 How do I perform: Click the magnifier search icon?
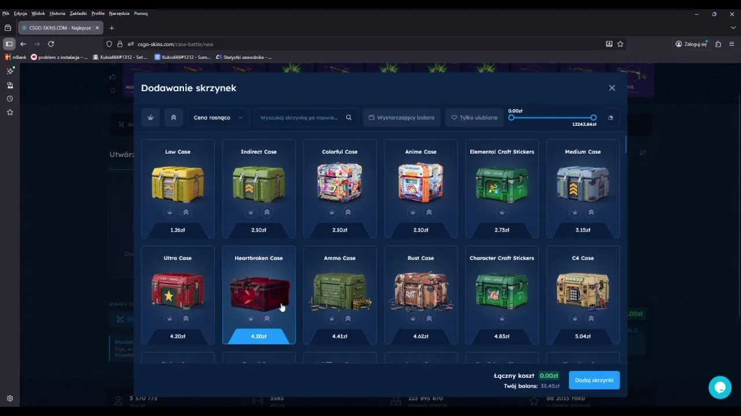point(349,117)
